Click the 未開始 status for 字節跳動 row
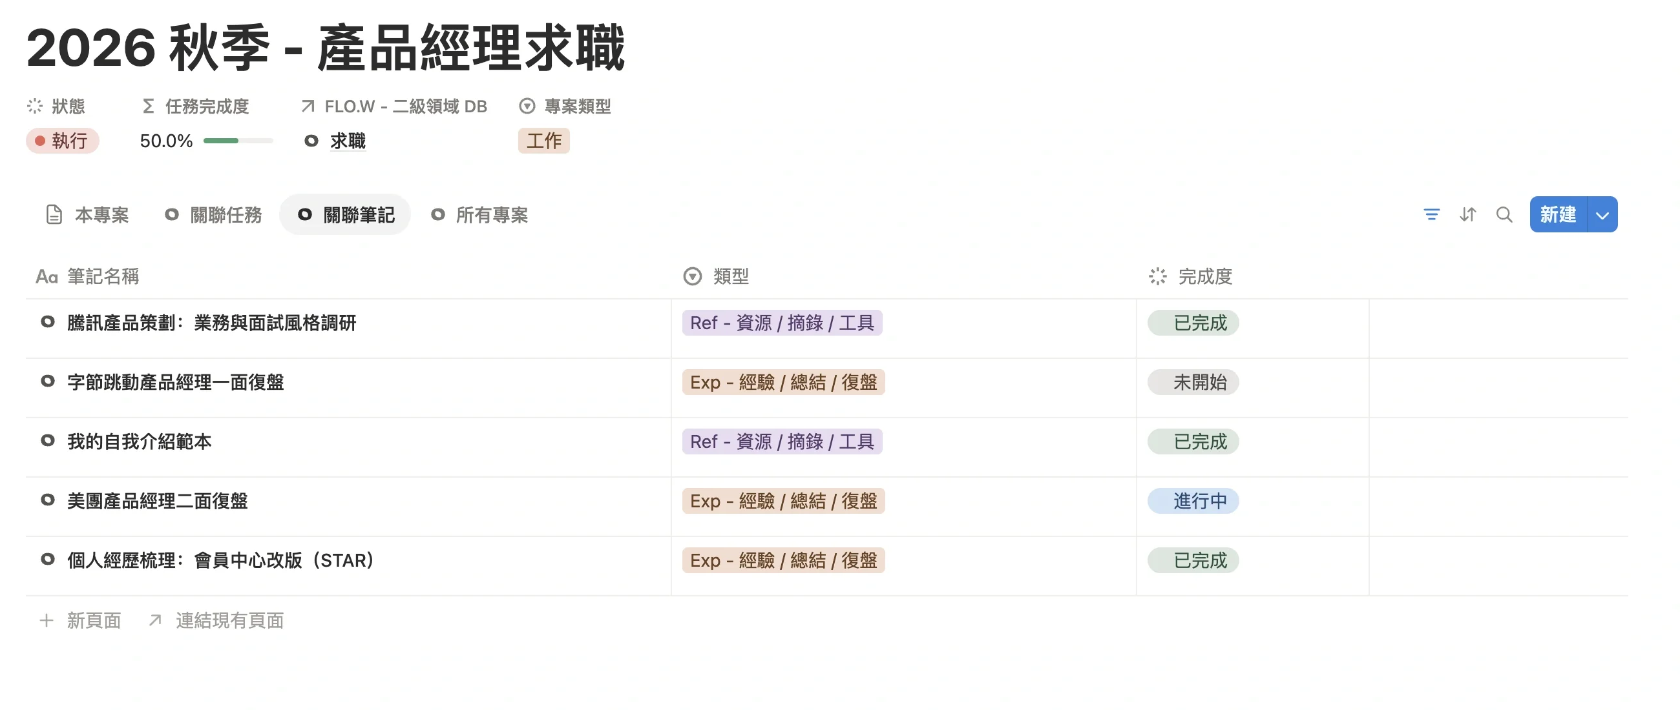The image size is (1680, 710). (1193, 382)
